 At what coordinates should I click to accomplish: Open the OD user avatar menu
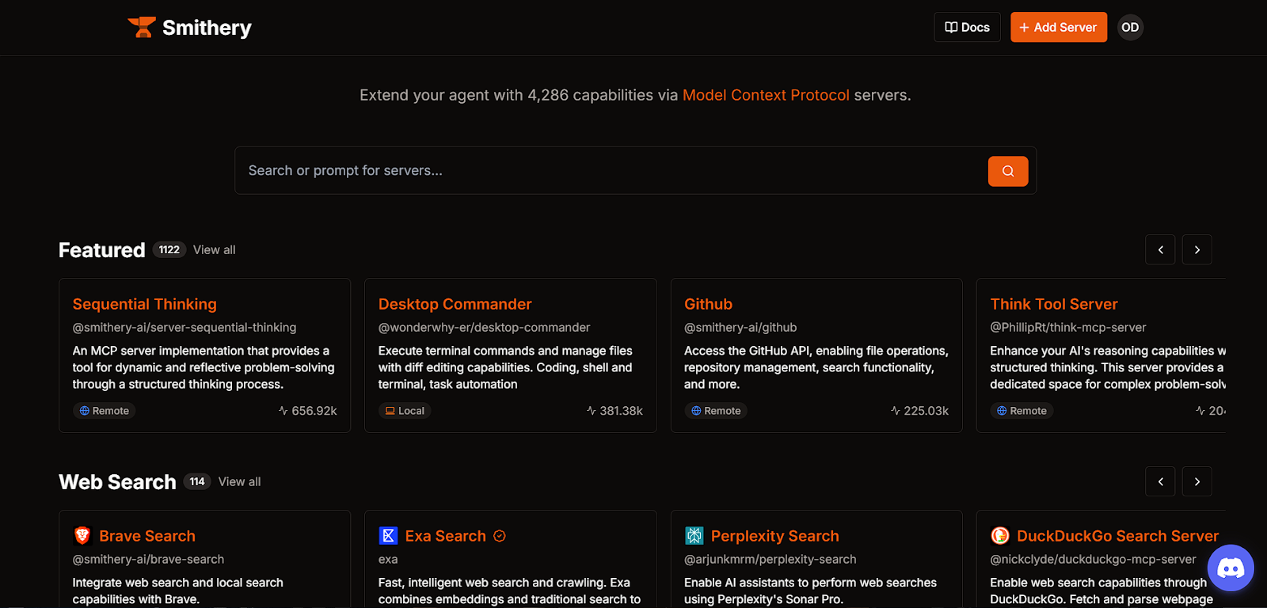click(x=1130, y=28)
